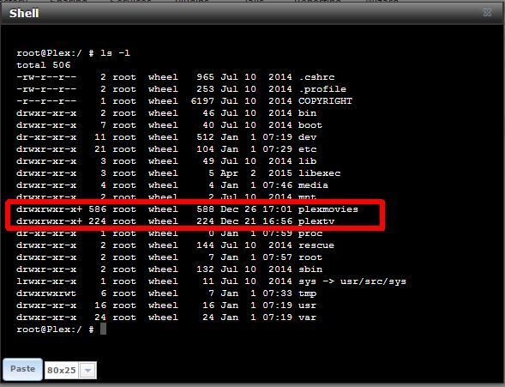Screen dimensions: 505x387
Task: Select the .profile file name
Action: (322, 89)
